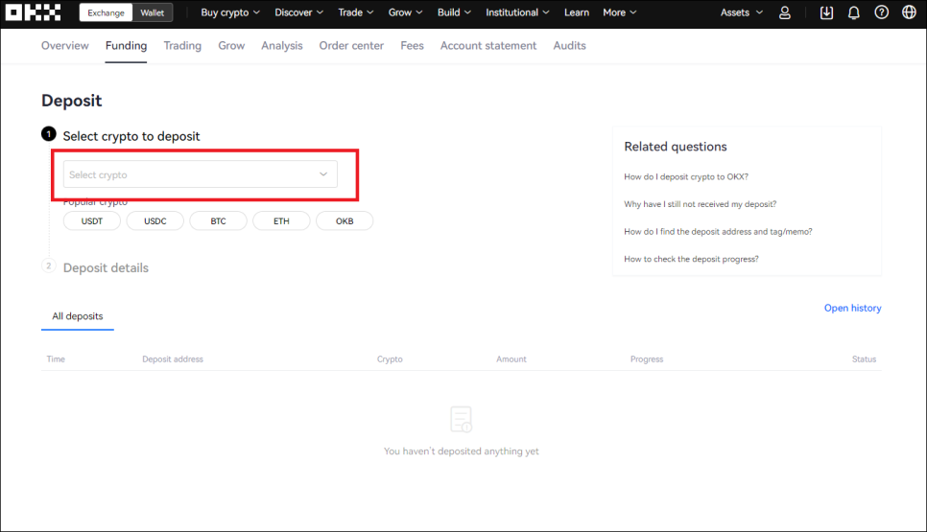Open the Order center tab
Viewport: 927px width, 532px height.
point(351,45)
